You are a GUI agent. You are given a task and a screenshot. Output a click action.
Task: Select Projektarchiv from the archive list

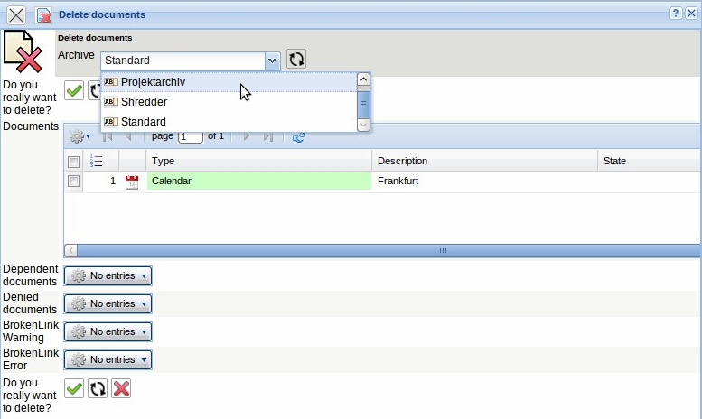[154, 82]
